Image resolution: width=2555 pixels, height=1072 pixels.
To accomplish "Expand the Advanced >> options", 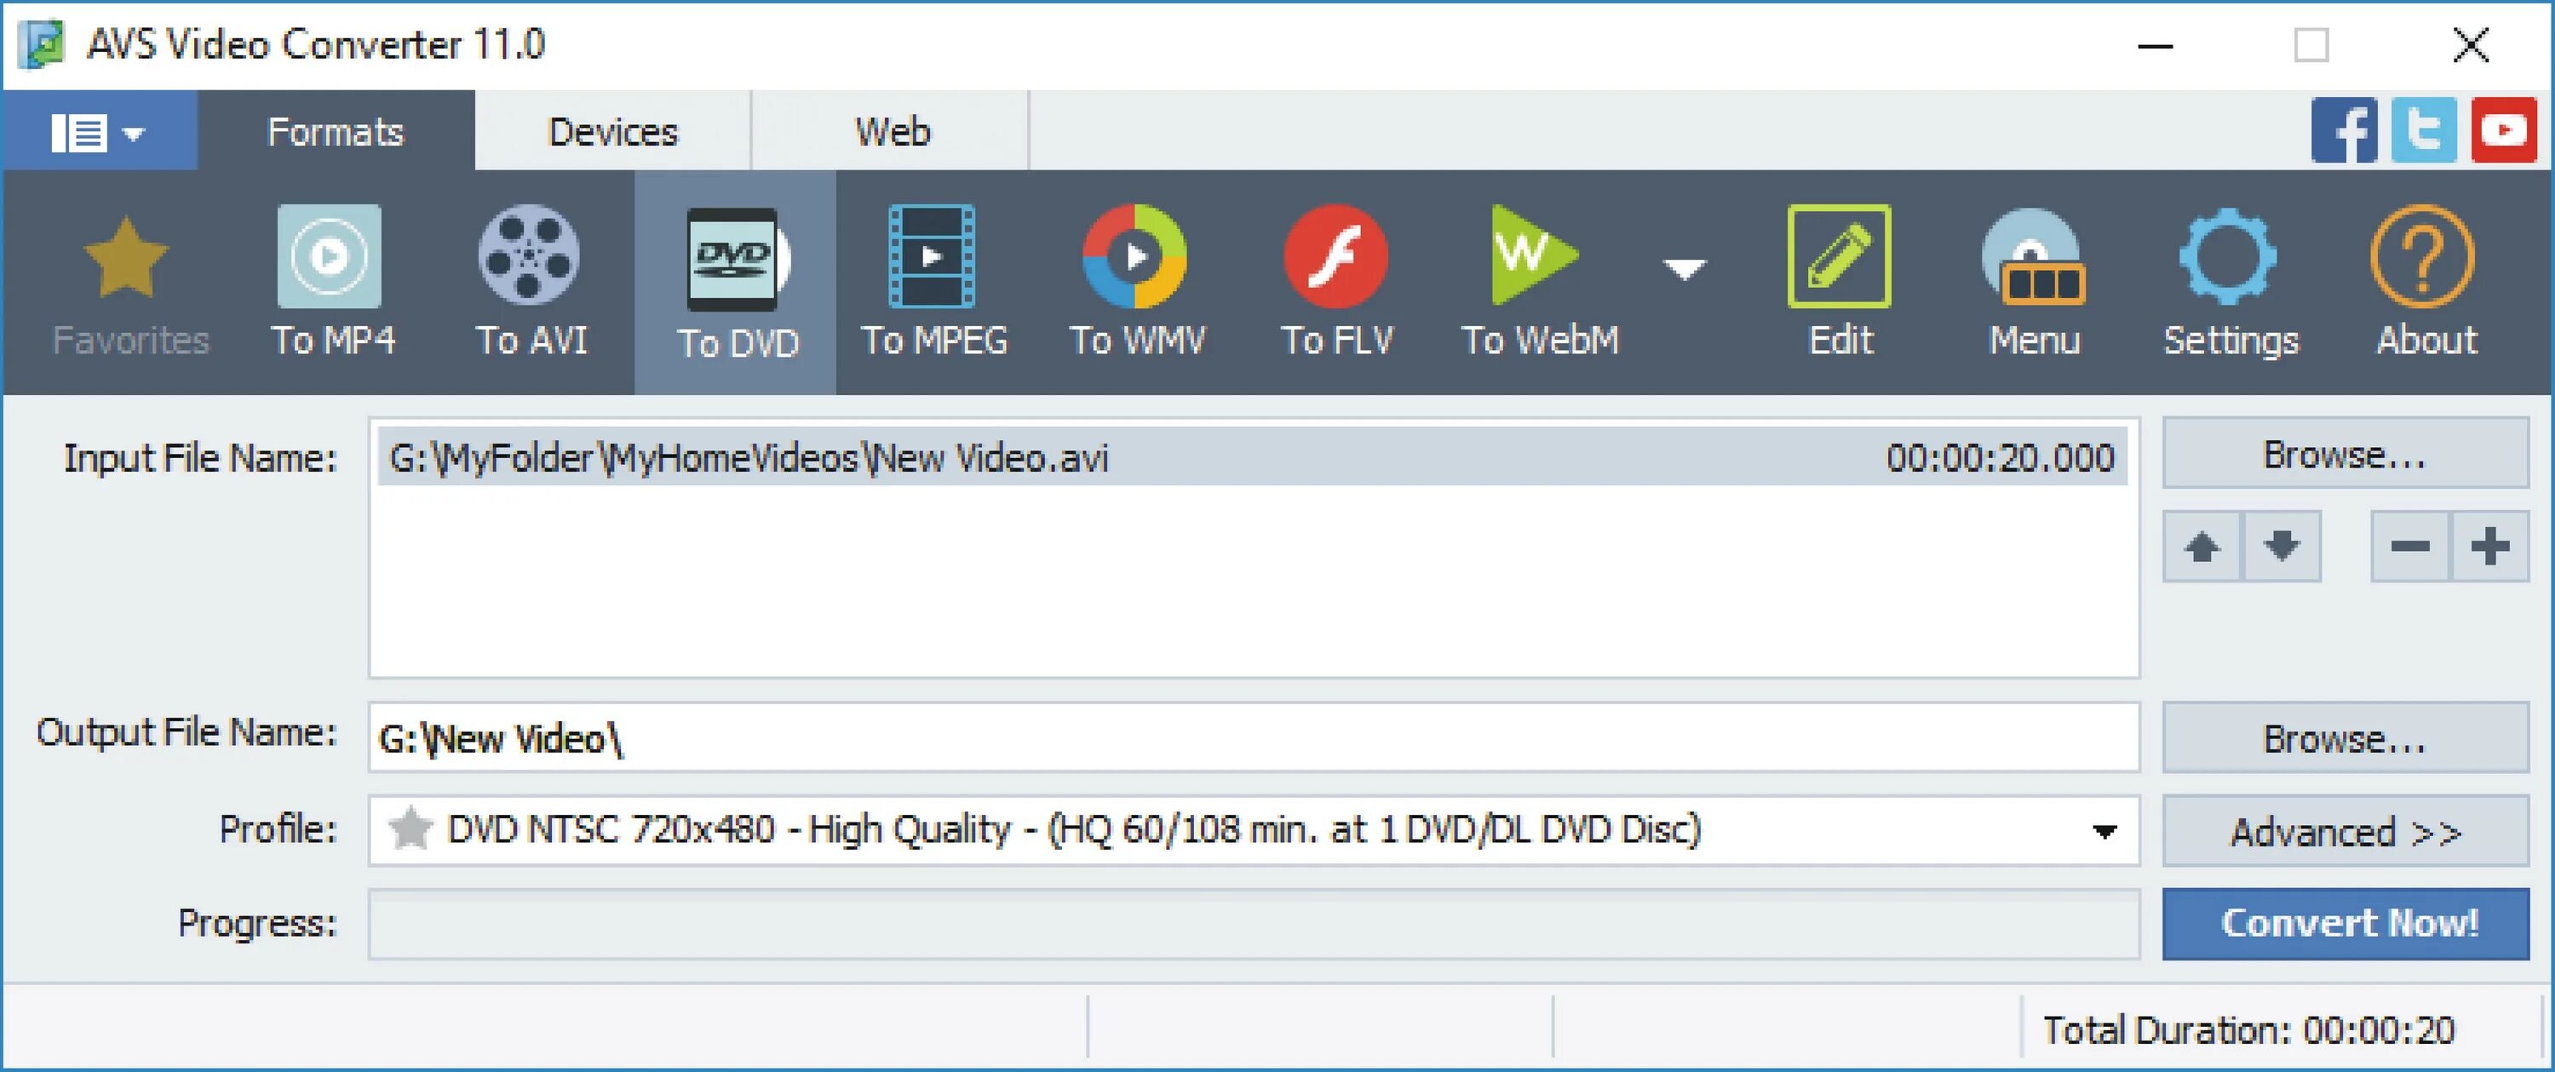I will (2345, 831).
